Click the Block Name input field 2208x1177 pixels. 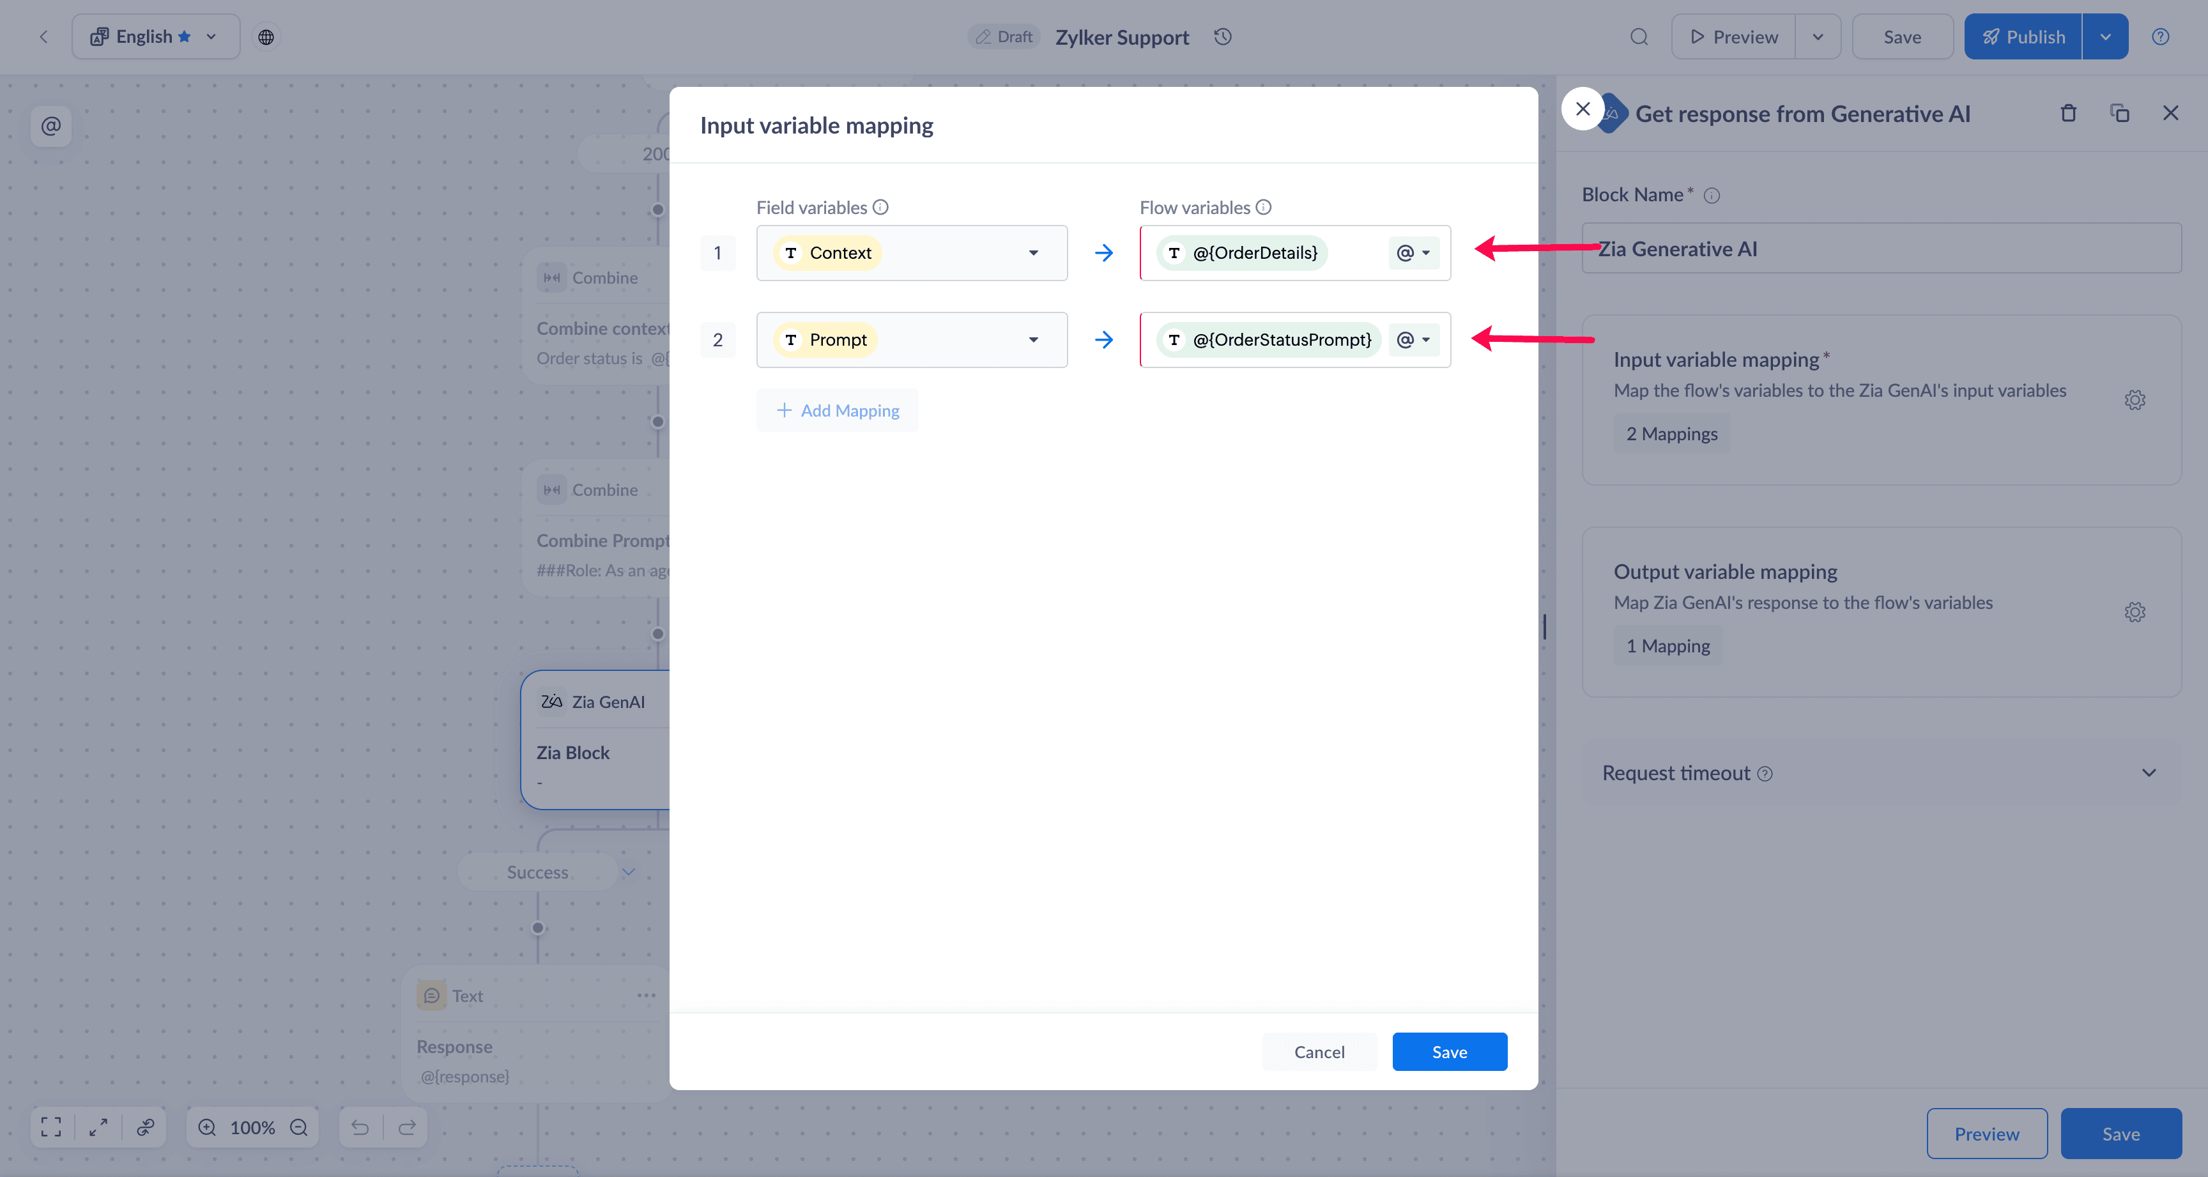pos(1882,249)
